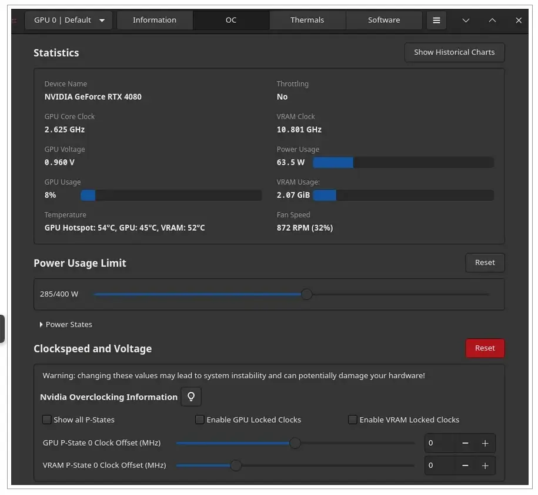538x495 pixels.
Task: Toggle Enable GPU Locked Clocks checkbox
Action: click(x=200, y=420)
